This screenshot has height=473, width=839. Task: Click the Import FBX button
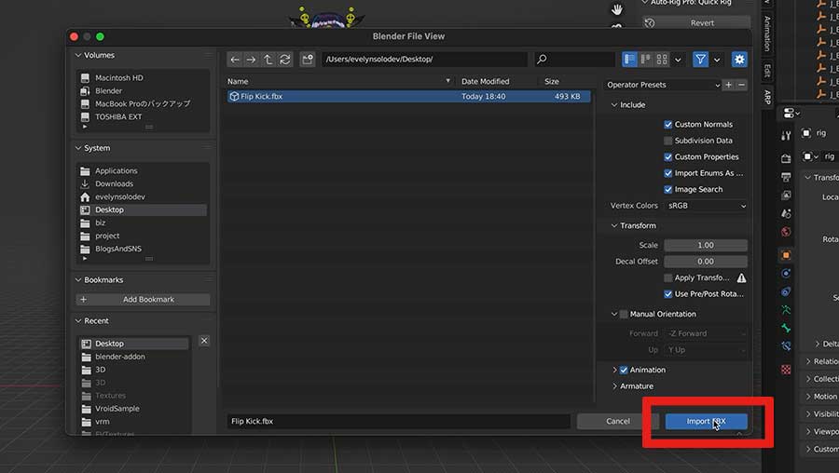pos(707,421)
